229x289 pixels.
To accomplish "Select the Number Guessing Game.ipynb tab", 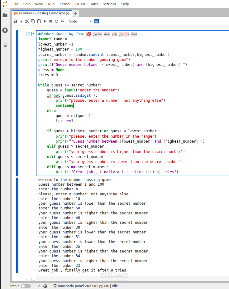I will coord(42,13).
